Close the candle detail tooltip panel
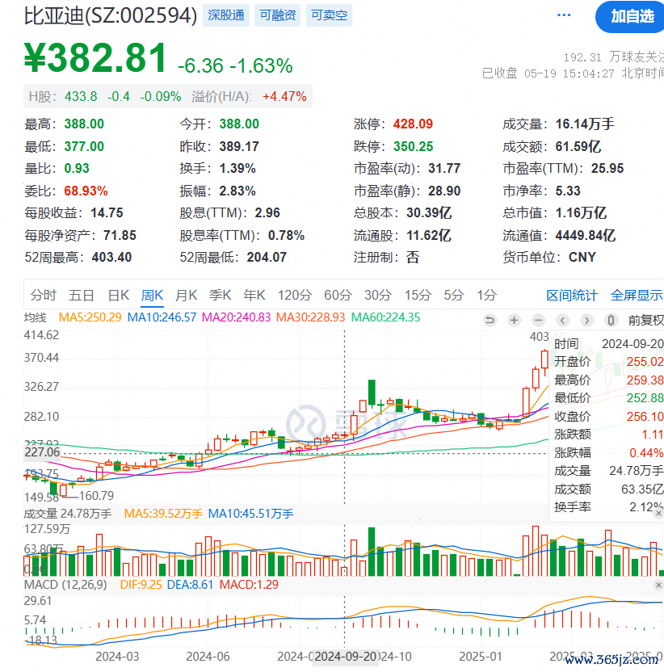Viewport: 664px width, 672px height. click(659, 513)
